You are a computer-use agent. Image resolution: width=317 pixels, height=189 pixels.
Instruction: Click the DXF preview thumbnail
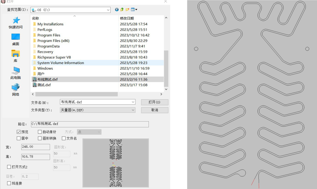[116, 163]
